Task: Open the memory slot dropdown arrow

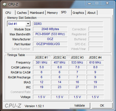Action: 28,24
